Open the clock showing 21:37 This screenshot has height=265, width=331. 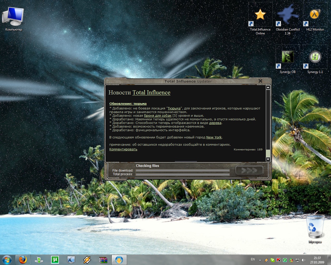[317, 260]
